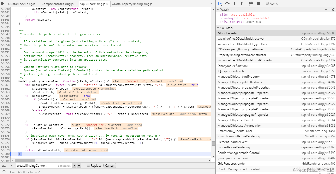
Task: Select ManagedObject.setAggregation stack frame
Action: 276,126
